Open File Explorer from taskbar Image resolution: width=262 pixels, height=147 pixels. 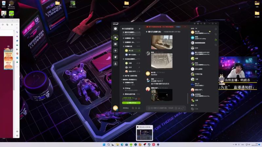[x=118, y=144]
